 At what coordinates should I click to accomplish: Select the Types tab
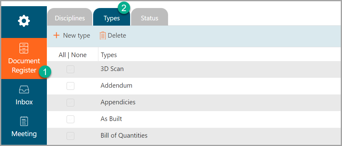[x=112, y=18]
